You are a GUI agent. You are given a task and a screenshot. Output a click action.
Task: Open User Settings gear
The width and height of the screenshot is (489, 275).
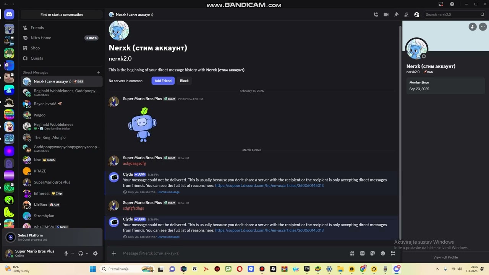coord(95,253)
